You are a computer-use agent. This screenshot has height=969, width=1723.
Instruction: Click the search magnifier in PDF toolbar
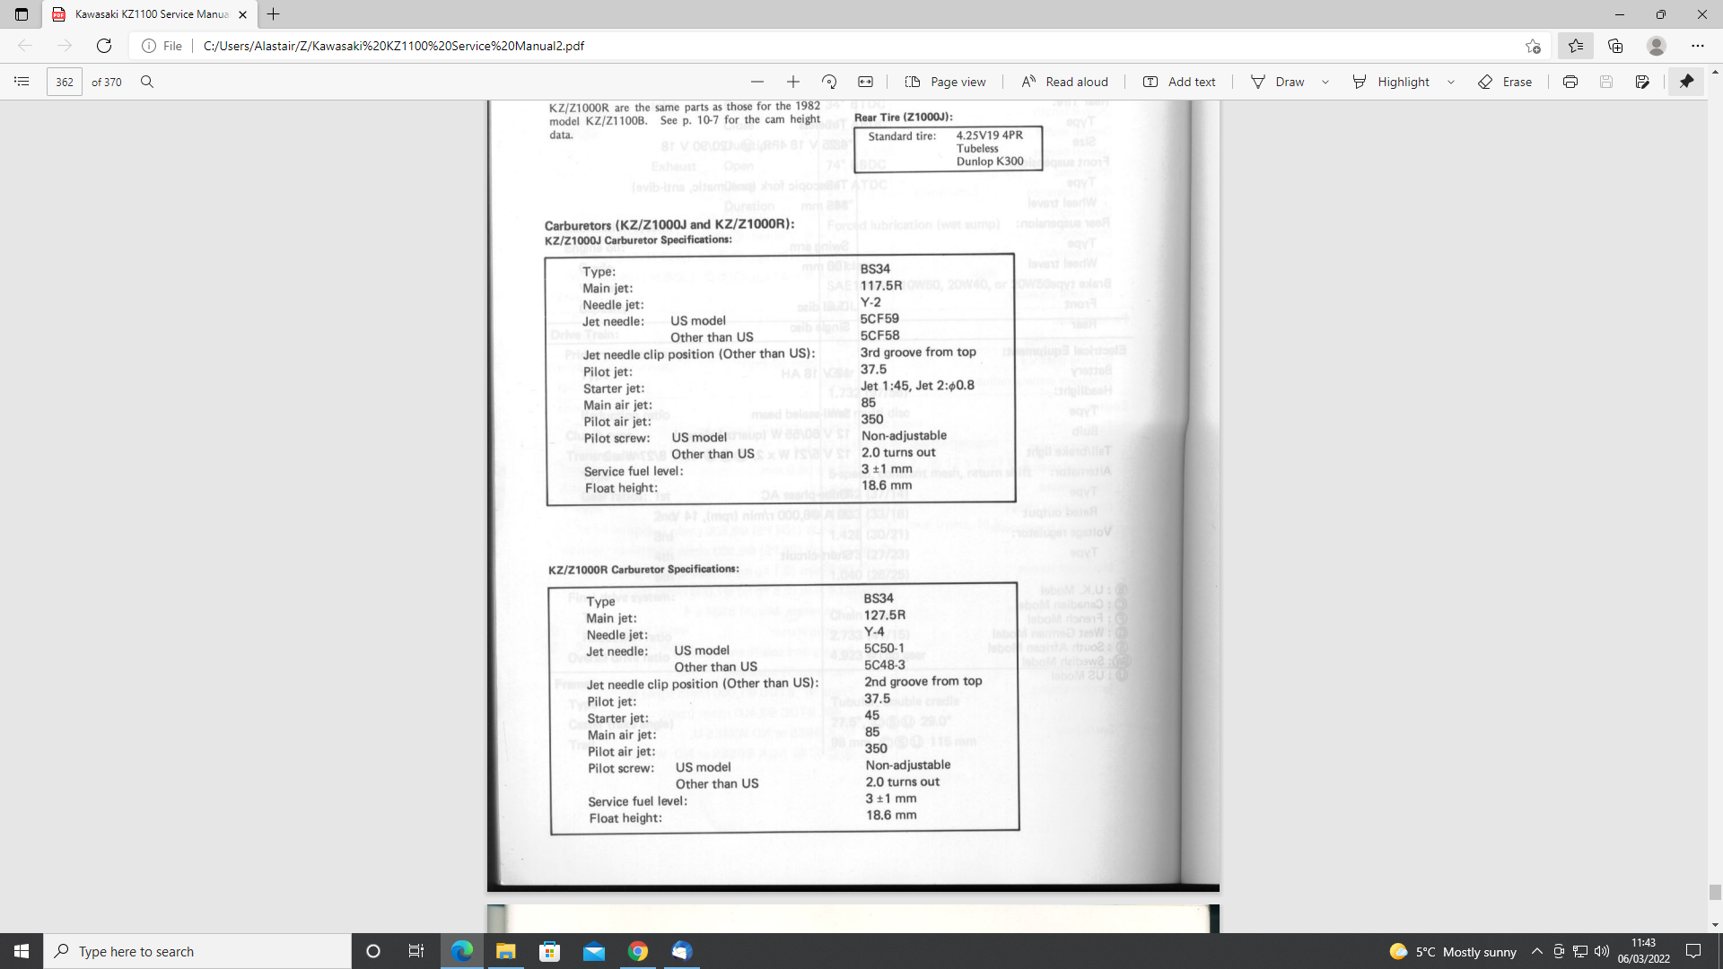click(x=147, y=82)
